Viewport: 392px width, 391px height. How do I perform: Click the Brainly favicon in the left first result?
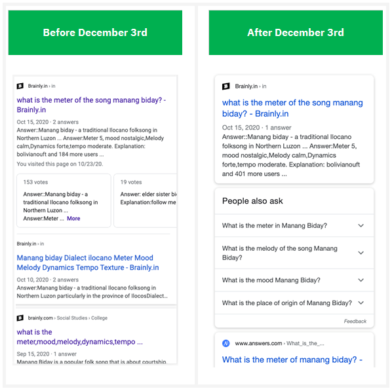[x=20, y=86]
